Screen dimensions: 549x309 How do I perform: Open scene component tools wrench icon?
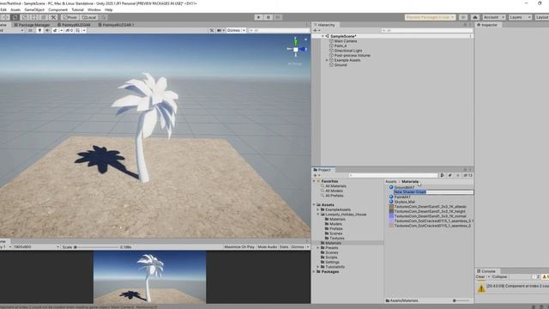point(212,31)
